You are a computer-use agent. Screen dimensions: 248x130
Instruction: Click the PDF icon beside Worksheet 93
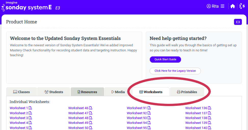pyautogui.click(x=149, y=118)
